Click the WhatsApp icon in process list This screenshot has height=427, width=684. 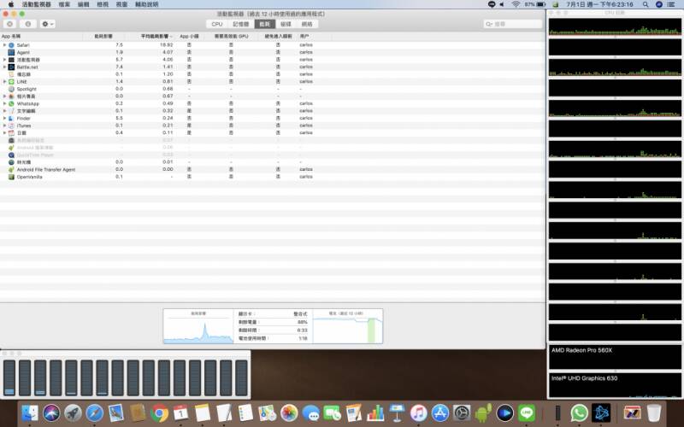pos(11,103)
